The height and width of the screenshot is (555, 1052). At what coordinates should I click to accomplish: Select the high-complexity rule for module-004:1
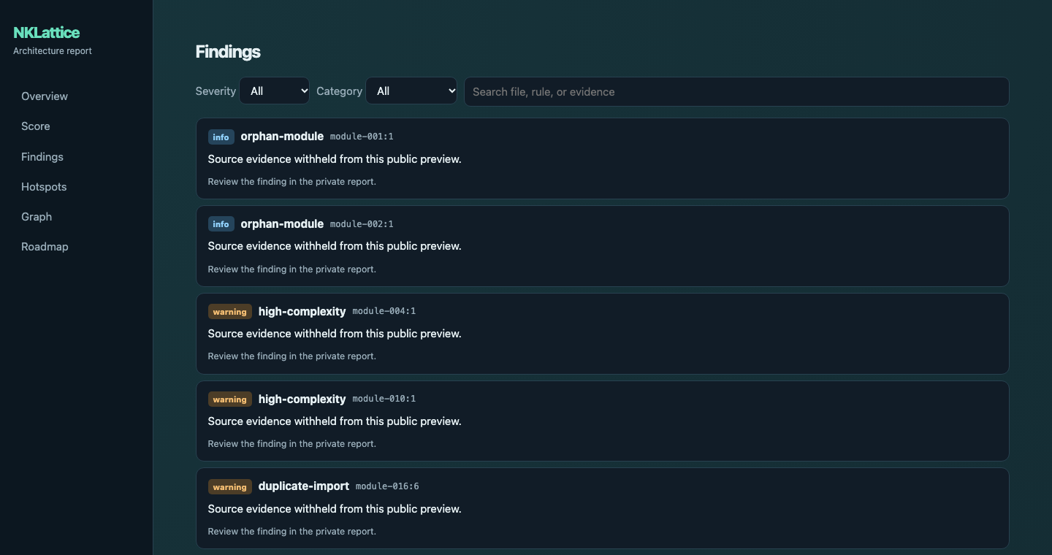(x=302, y=312)
